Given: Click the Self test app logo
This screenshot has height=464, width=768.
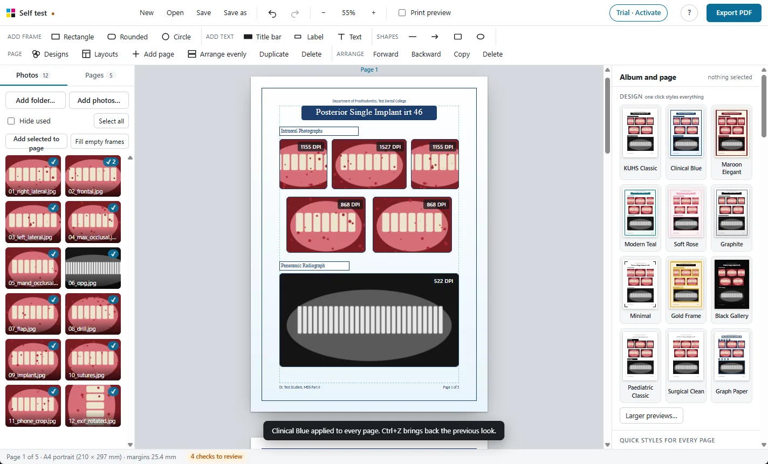Looking at the screenshot, I should (11, 13).
